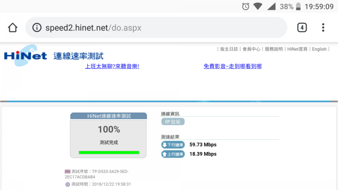Click the 連線資訊 section heading

(170, 114)
